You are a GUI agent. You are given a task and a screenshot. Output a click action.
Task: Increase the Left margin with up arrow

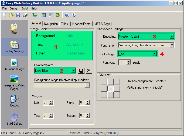pyautogui.click(x=51, y=101)
